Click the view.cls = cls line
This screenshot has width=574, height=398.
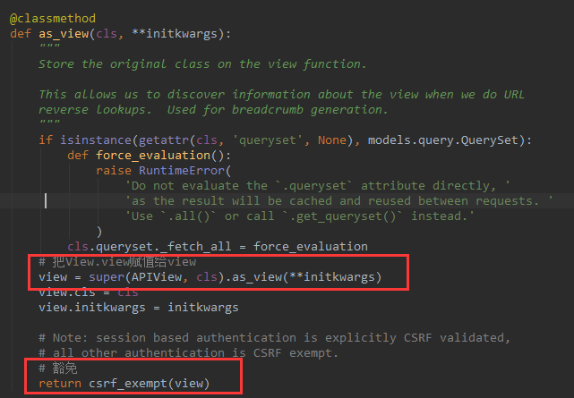click(89, 292)
